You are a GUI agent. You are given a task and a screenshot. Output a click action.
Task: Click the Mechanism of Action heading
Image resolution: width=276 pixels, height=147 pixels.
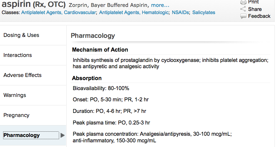[x=100, y=50]
